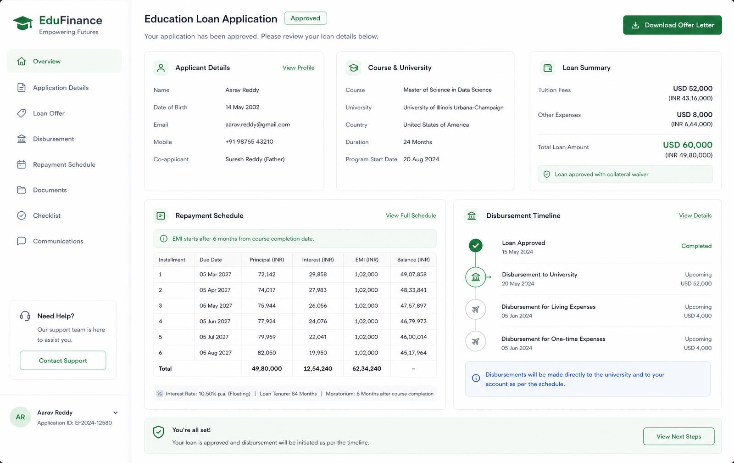Click the Documents folder icon
Viewport: 734px width, 463px height.
pos(21,190)
